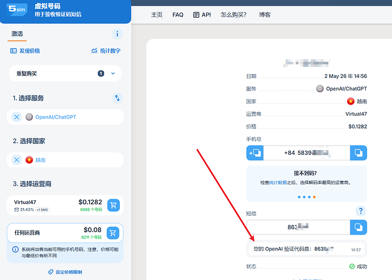Click the phone number field +84 5839
Screen dimensions: 392x280
307,153
